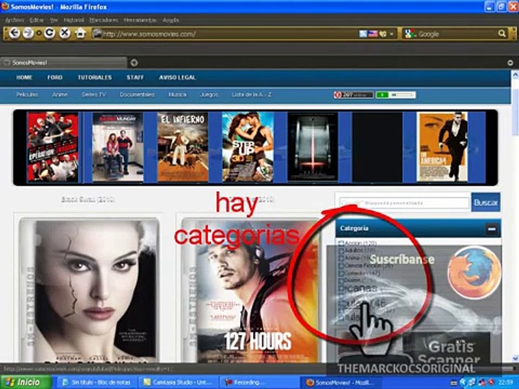Open the list all tabs dropdown
This screenshot has height=389, width=519.
(510, 63)
